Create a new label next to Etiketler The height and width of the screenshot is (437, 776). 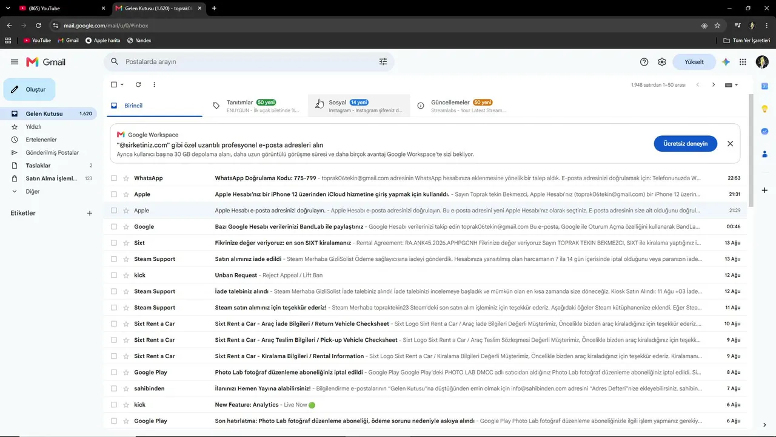click(x=90, y=213)
